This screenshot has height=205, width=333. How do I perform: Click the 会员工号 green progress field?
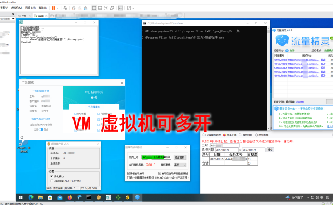point(156,157)
